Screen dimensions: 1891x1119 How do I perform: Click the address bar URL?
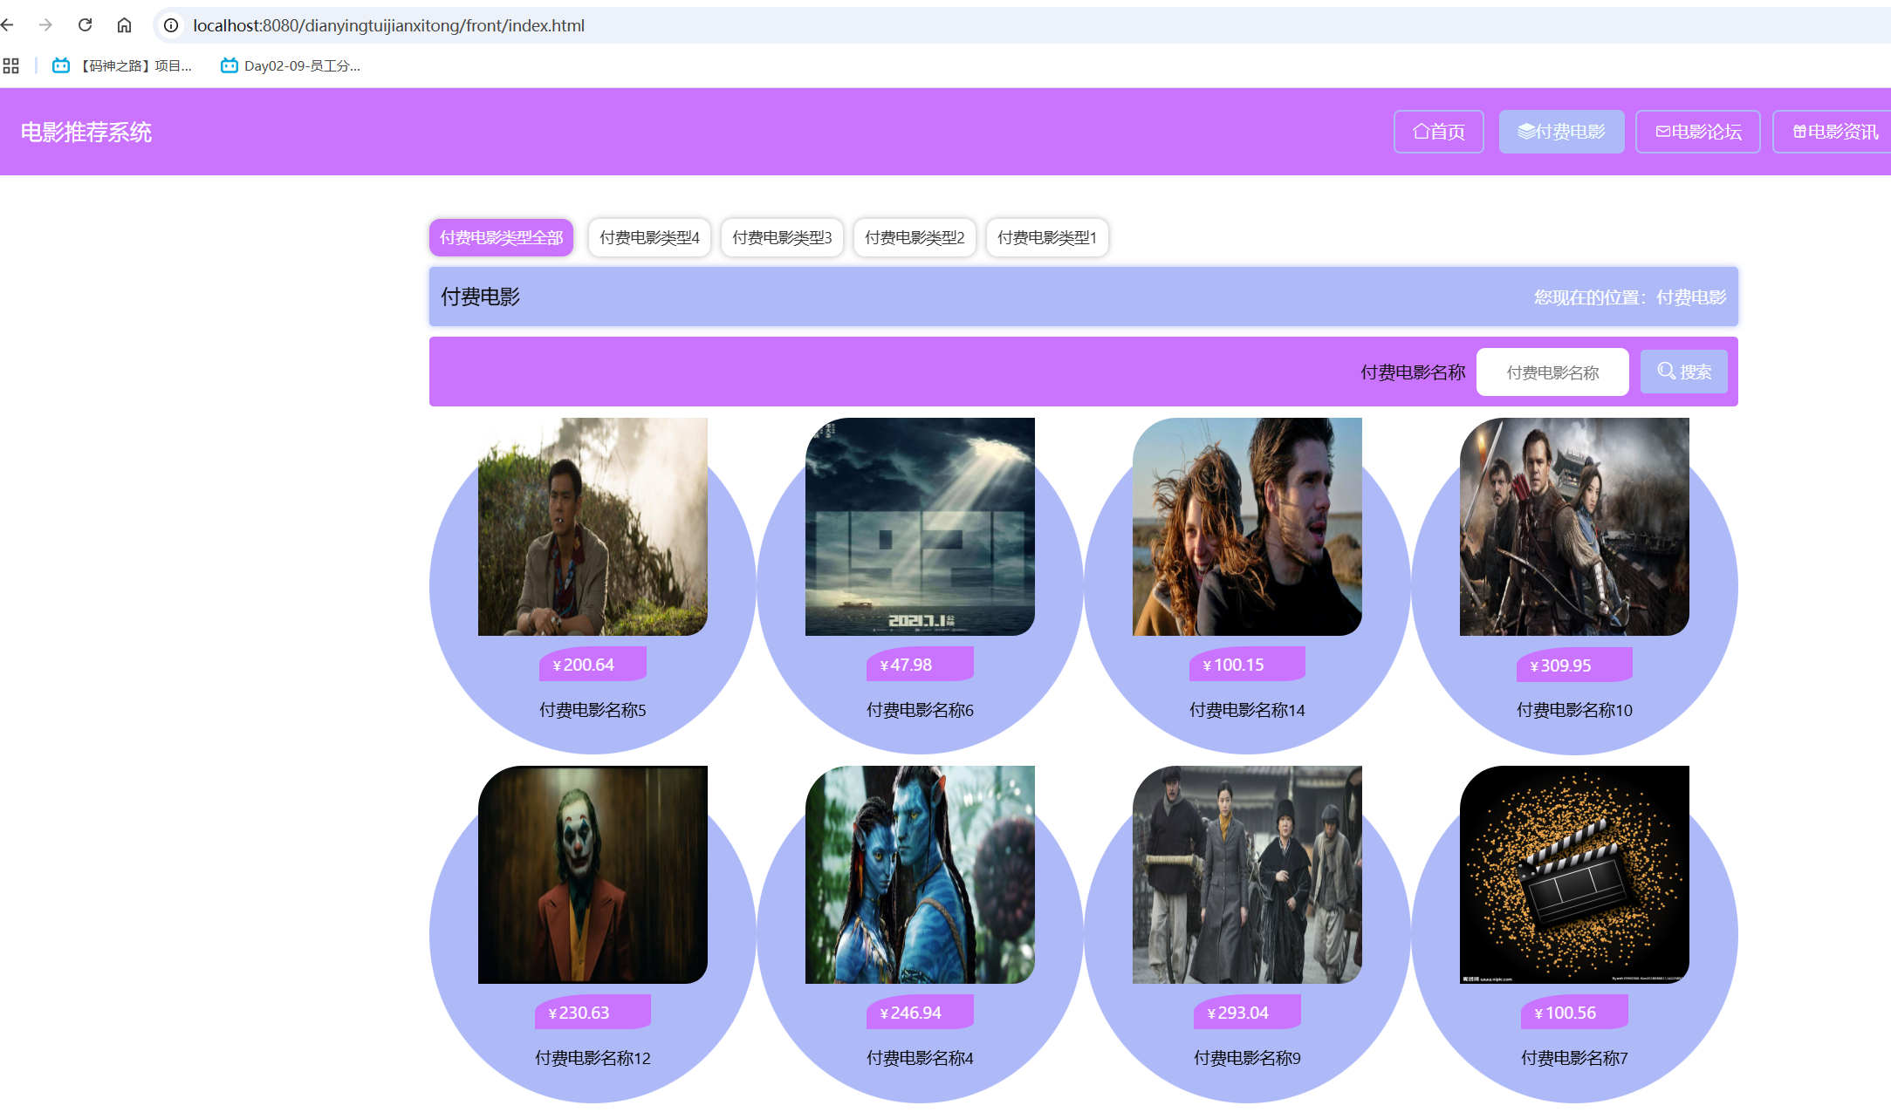coord(388,25)
